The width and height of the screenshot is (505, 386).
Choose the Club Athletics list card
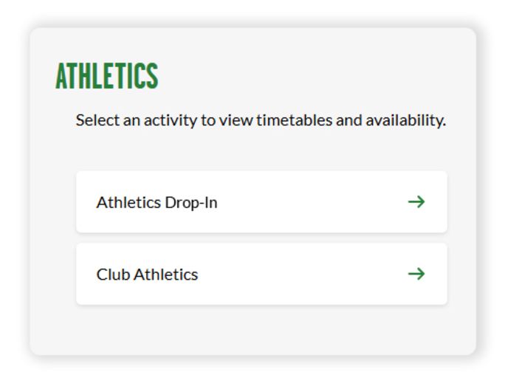[x=261, y=274]
